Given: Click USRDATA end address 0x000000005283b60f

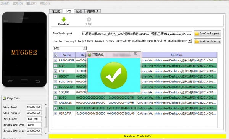Looking at the screenshot, I should [121, 113].
